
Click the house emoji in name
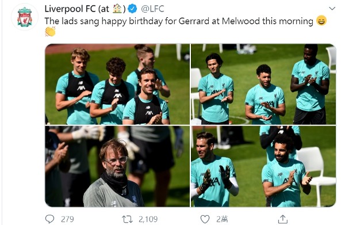coord(117,9)
